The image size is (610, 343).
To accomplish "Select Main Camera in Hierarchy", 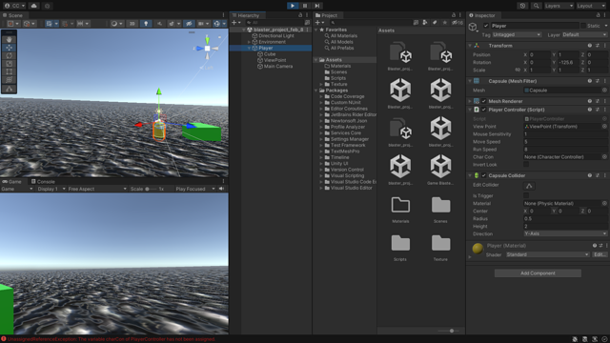I will point(277,67).
